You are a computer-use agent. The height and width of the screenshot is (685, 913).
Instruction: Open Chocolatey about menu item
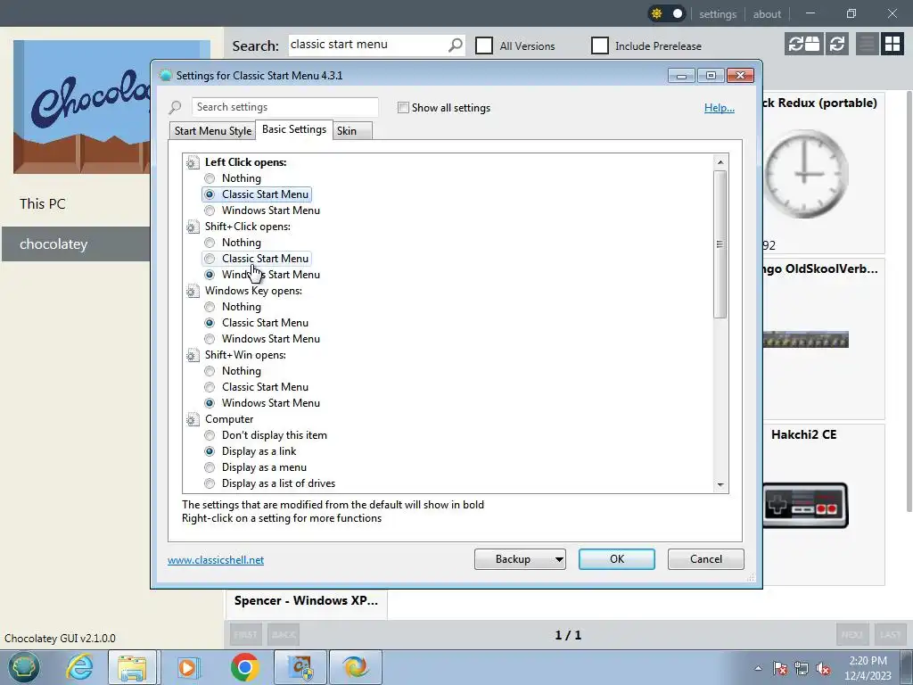coord(767,14)
